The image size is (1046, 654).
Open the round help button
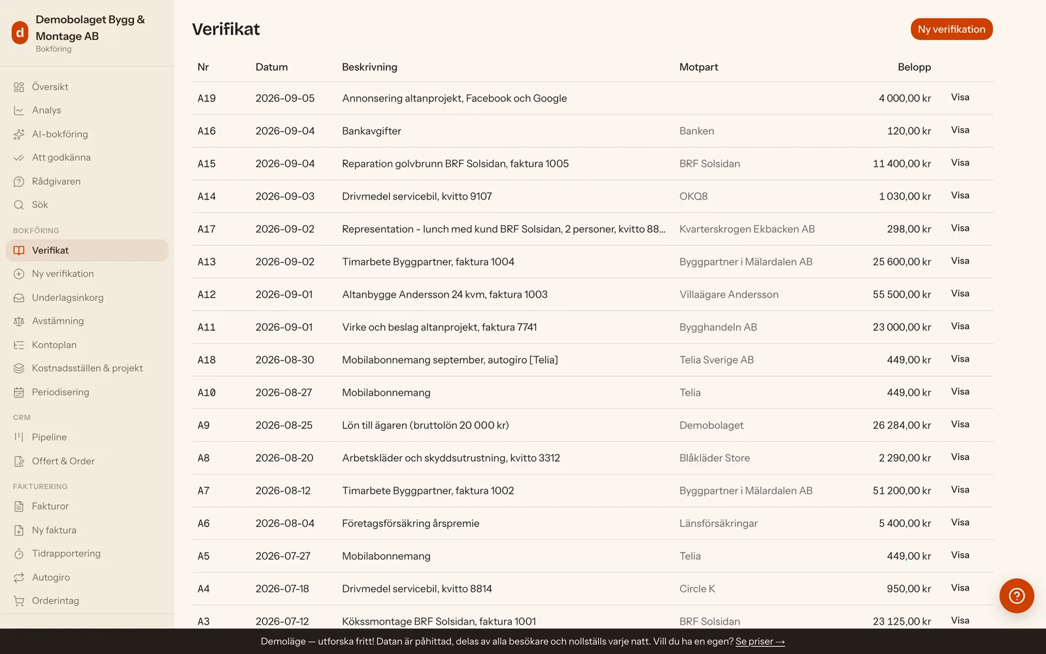pos(1017,596)
